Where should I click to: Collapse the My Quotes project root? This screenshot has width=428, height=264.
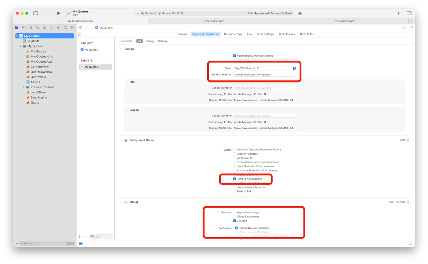pyautogui.click(x=17, y=36)
